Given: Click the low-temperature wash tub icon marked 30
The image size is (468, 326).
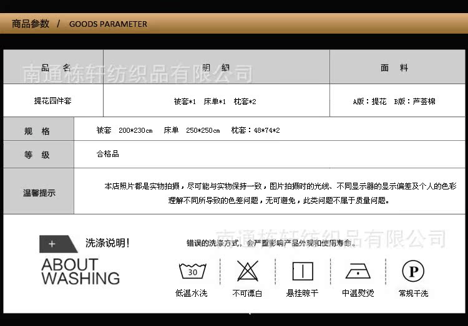Looking at the screenshot, I should coord(193,271).
